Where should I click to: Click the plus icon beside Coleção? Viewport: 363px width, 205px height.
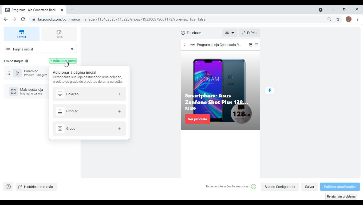point(119,94)
